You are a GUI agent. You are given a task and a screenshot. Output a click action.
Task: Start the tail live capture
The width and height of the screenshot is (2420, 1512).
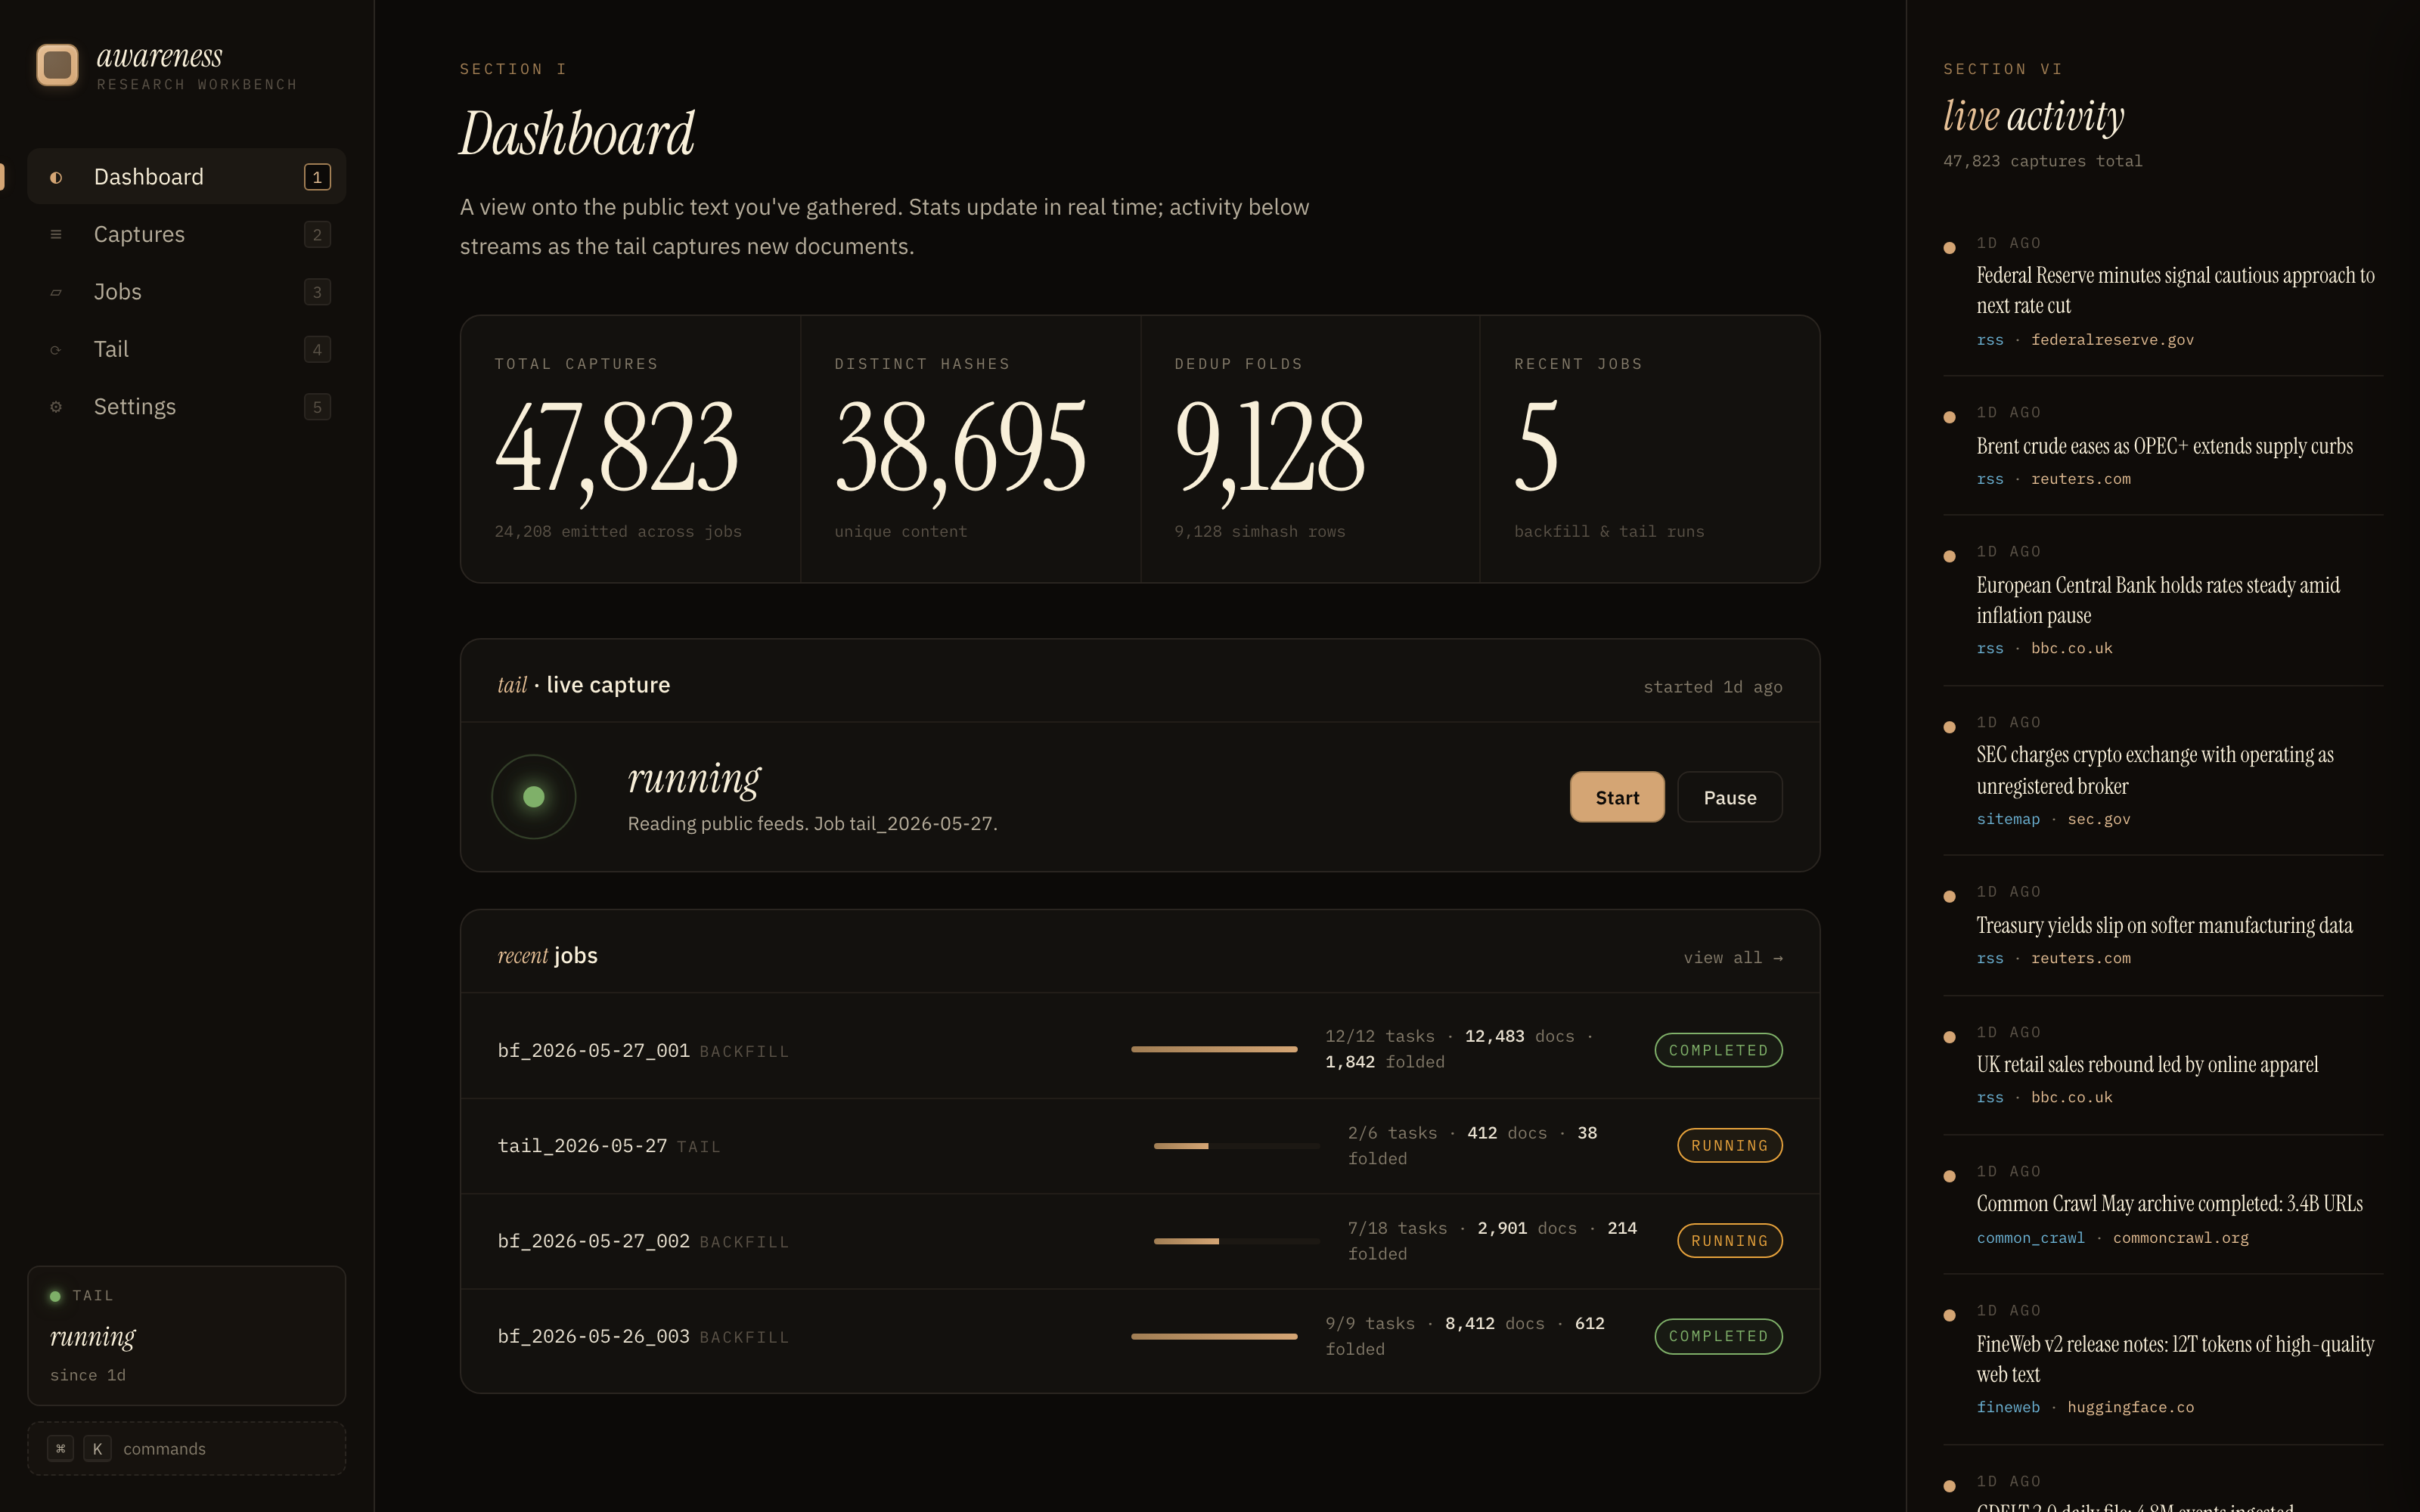[x=1617, y=797]
